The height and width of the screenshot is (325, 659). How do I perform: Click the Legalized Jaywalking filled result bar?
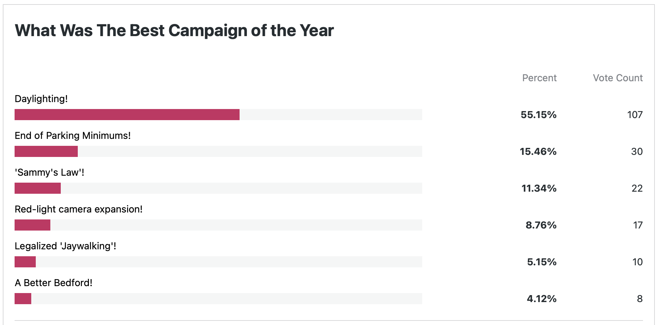(x=25, y=262)
